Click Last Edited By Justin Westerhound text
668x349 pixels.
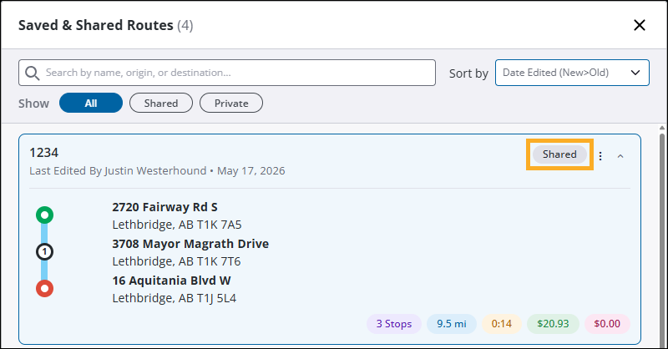(118, 171)
